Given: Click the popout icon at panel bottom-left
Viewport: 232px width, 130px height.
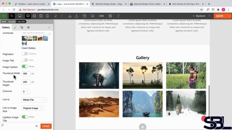Looking at the screenshot, I should coord(3,125).
